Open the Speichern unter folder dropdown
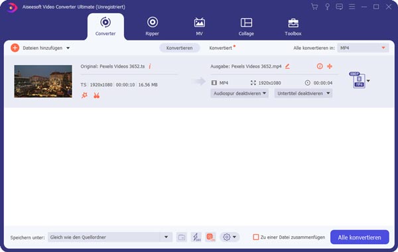 click(x=110, y=237)
